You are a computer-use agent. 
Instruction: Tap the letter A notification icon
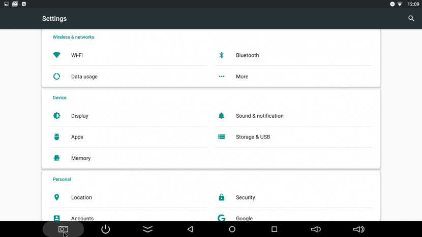click(24, 4)
